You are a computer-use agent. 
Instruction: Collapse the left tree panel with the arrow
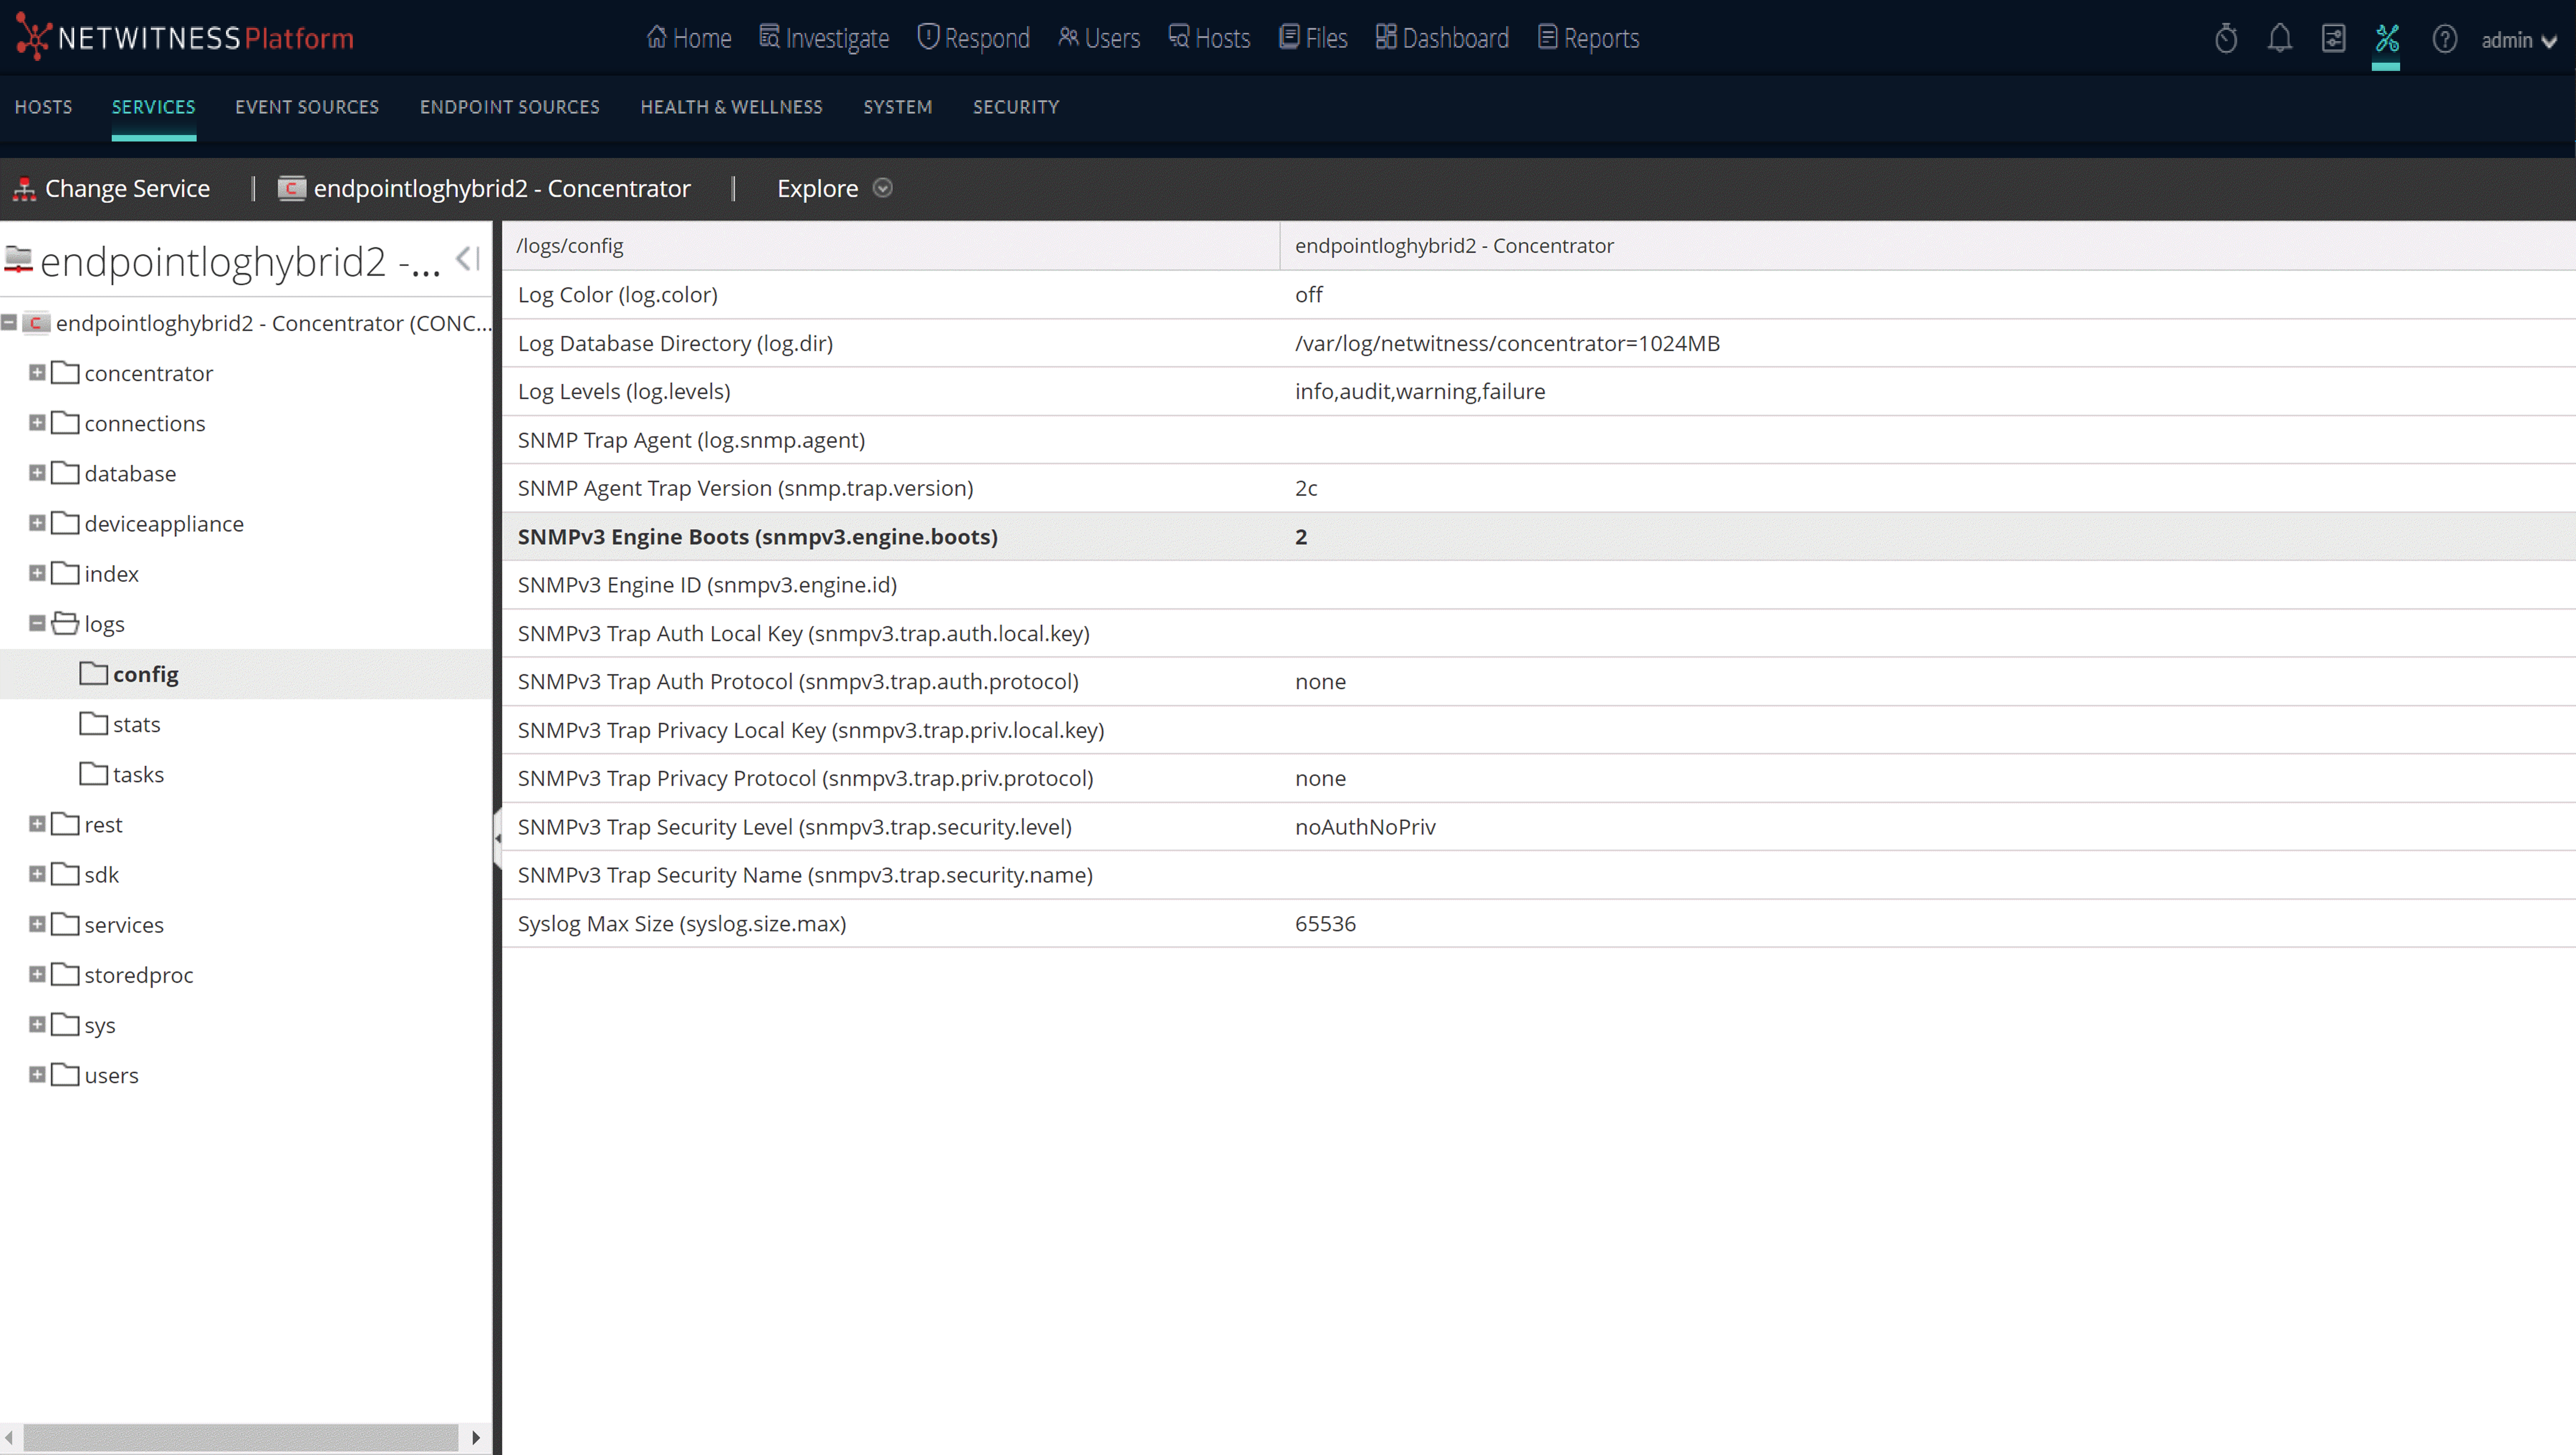(x=465, y=258)
